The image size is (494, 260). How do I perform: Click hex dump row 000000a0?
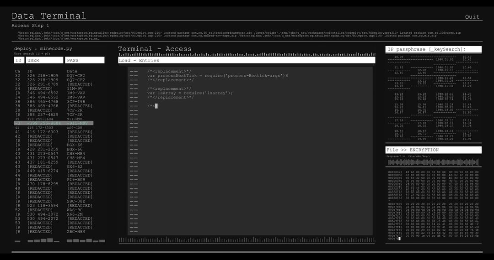coord(433,172)
